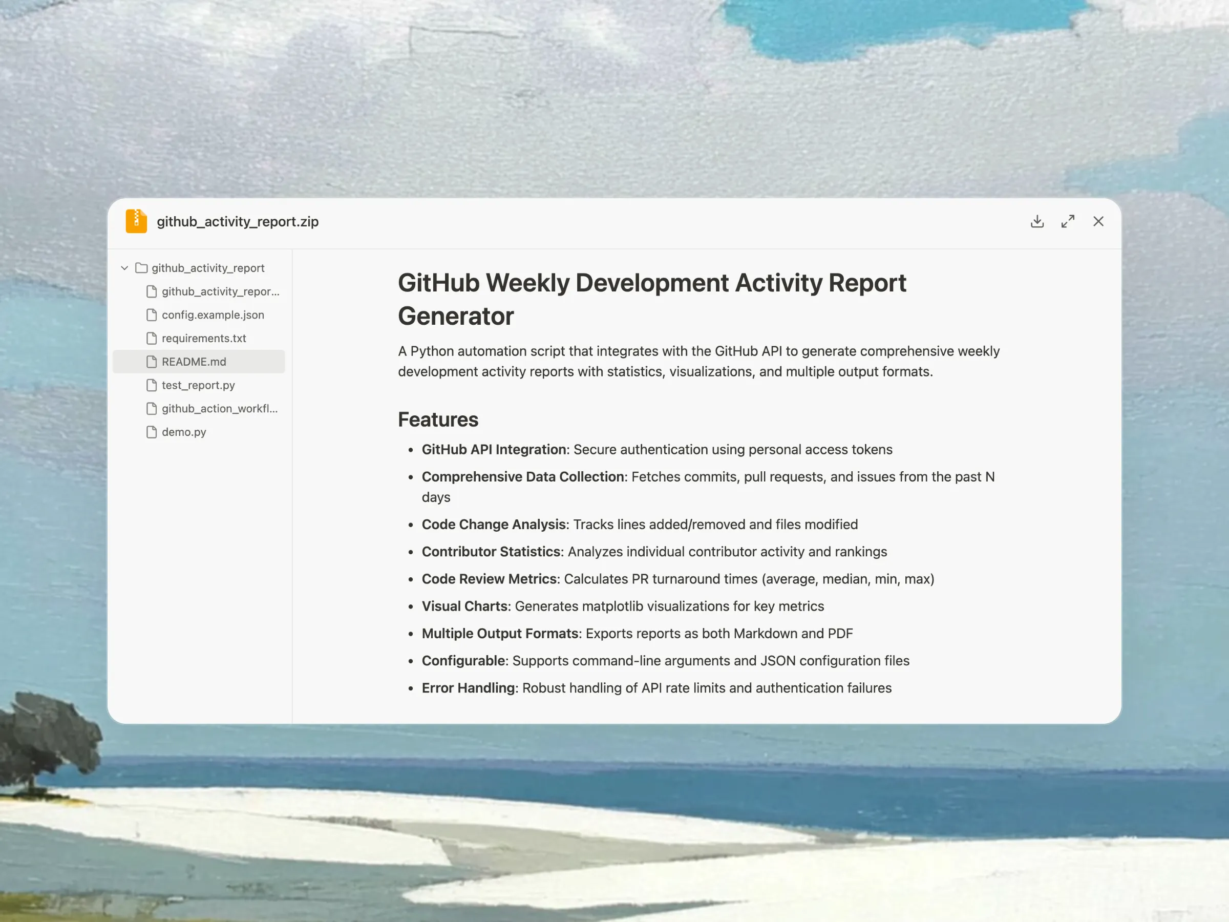Click the file icon beside config.example.json

point(151,315)
